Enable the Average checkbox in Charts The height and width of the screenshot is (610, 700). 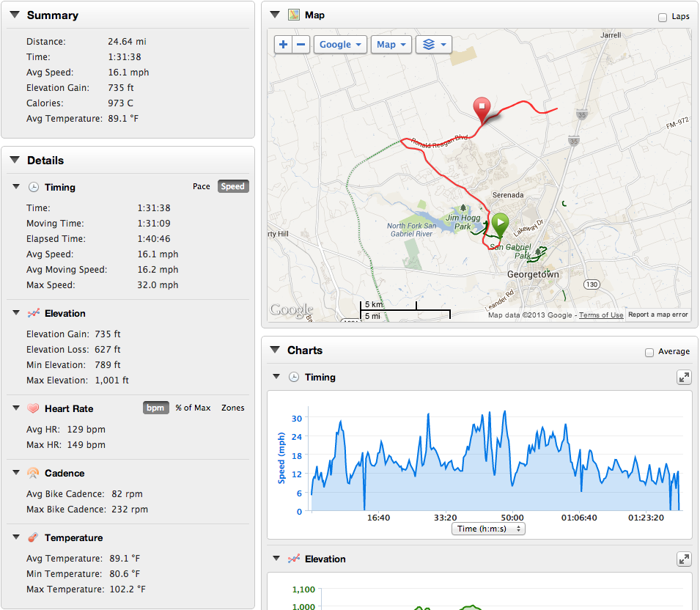point(649,352)
